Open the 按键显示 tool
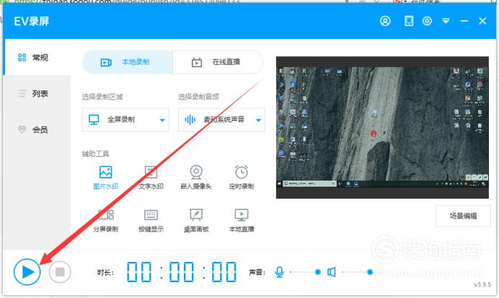This screenshot has height=298, width=499. click(151, 220)
